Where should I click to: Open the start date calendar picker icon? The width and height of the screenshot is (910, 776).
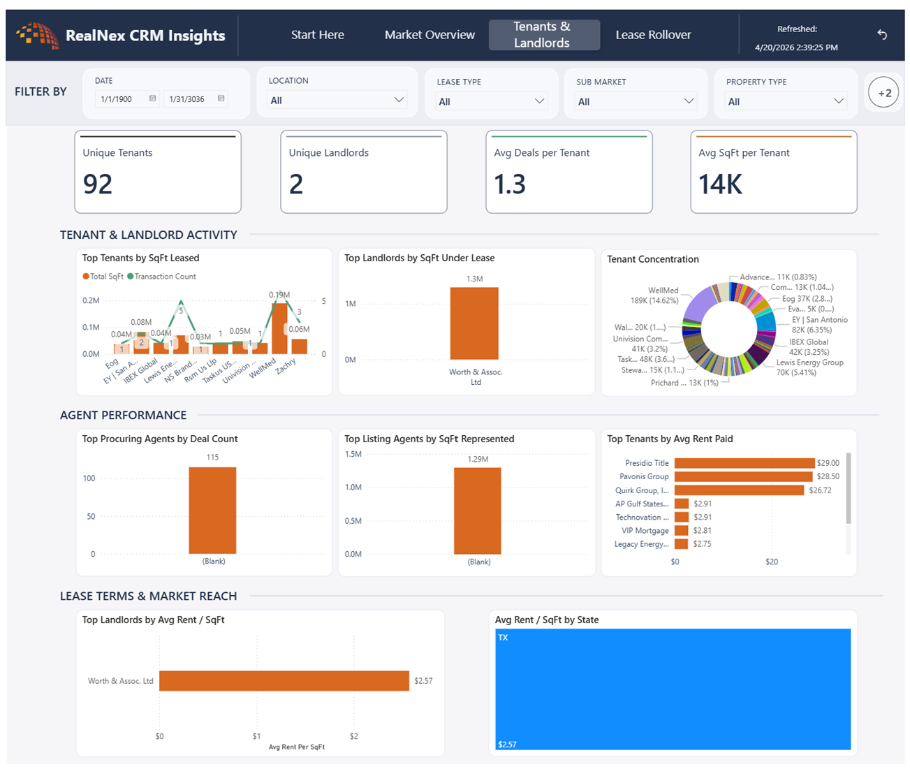[x=152, y=98]
